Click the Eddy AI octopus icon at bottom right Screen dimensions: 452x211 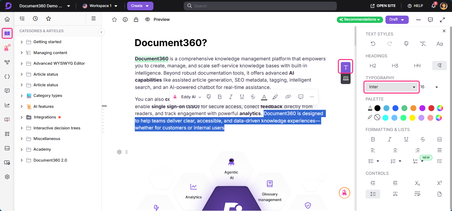[x=344, y=193]
